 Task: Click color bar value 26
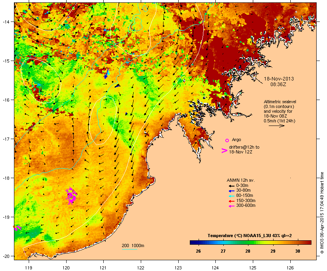coord(198,251)
